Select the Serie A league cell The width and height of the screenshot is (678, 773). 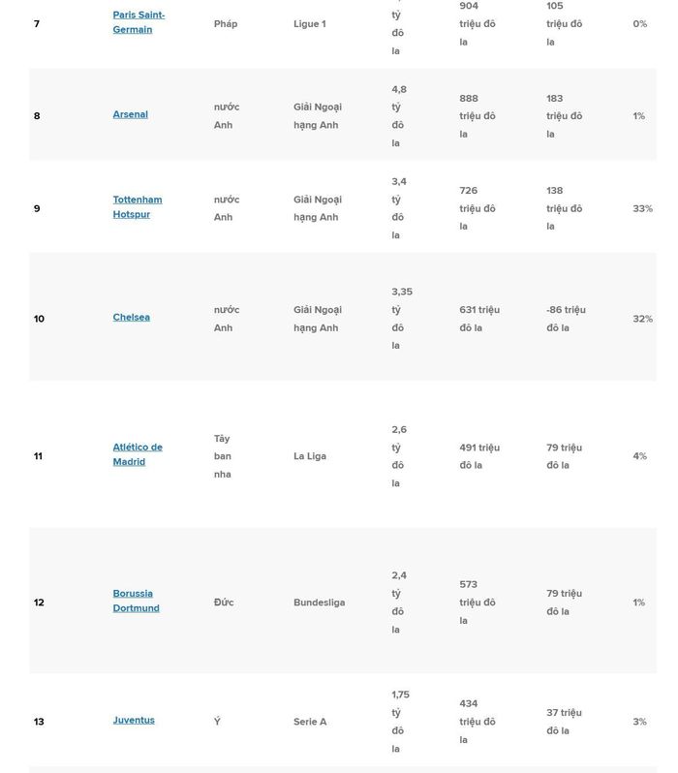pyautogui.click(x=310, y=722)
